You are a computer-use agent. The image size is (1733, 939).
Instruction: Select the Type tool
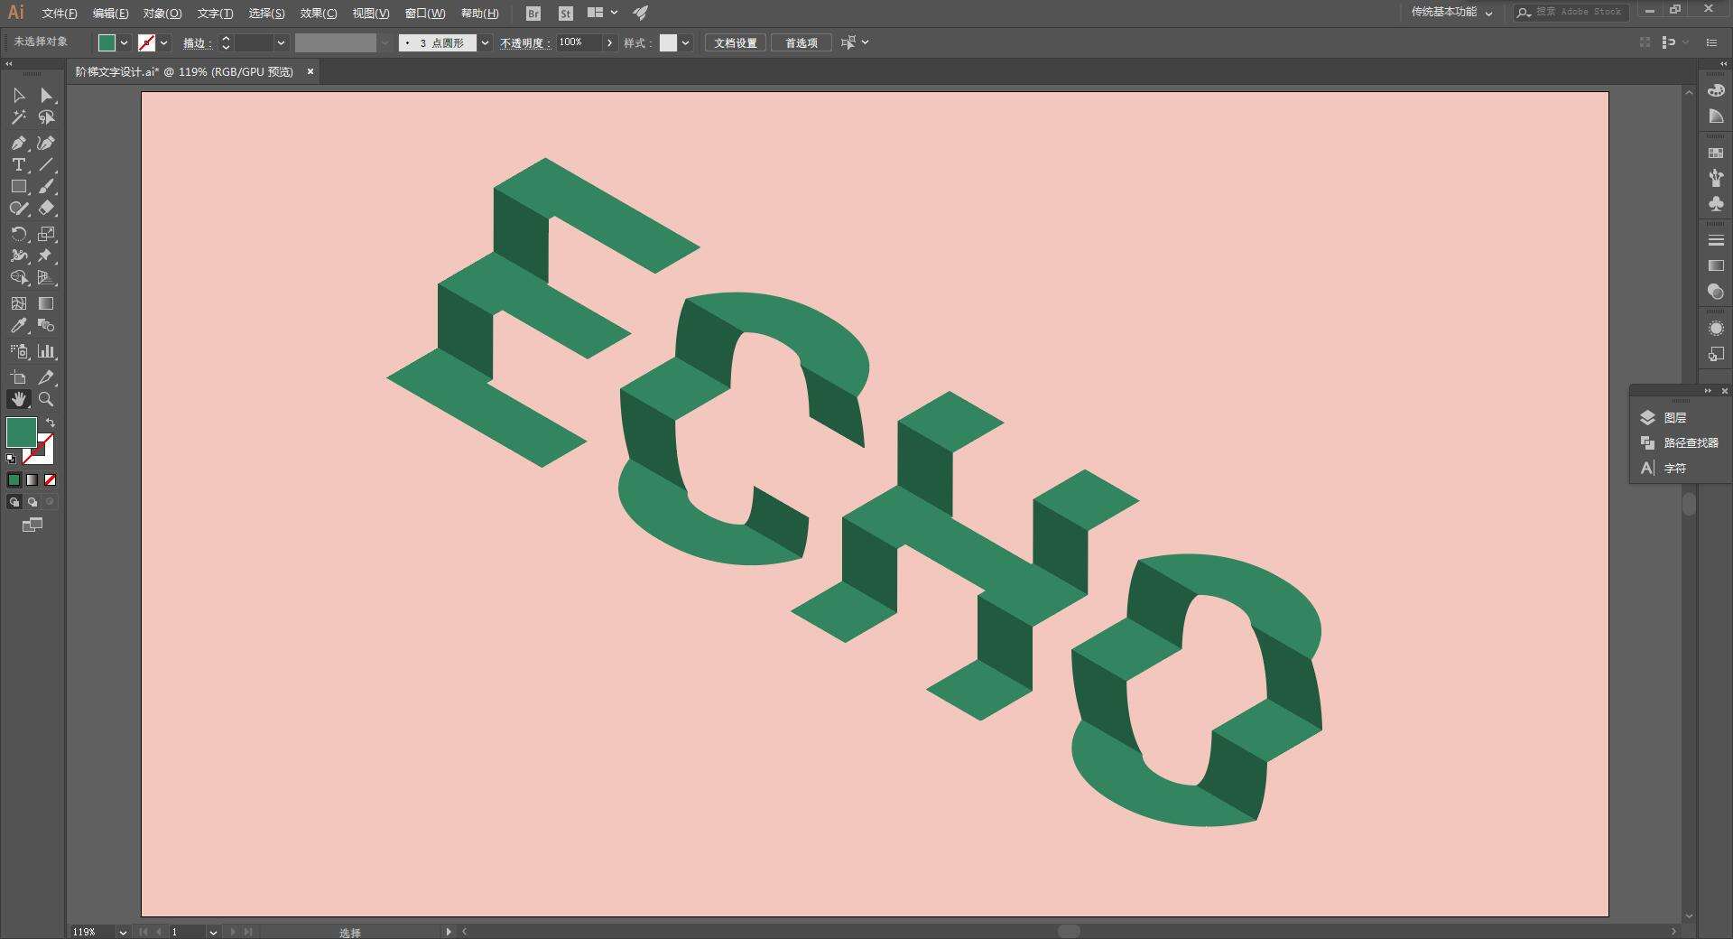pyautogui.click(x=18, y=164)
